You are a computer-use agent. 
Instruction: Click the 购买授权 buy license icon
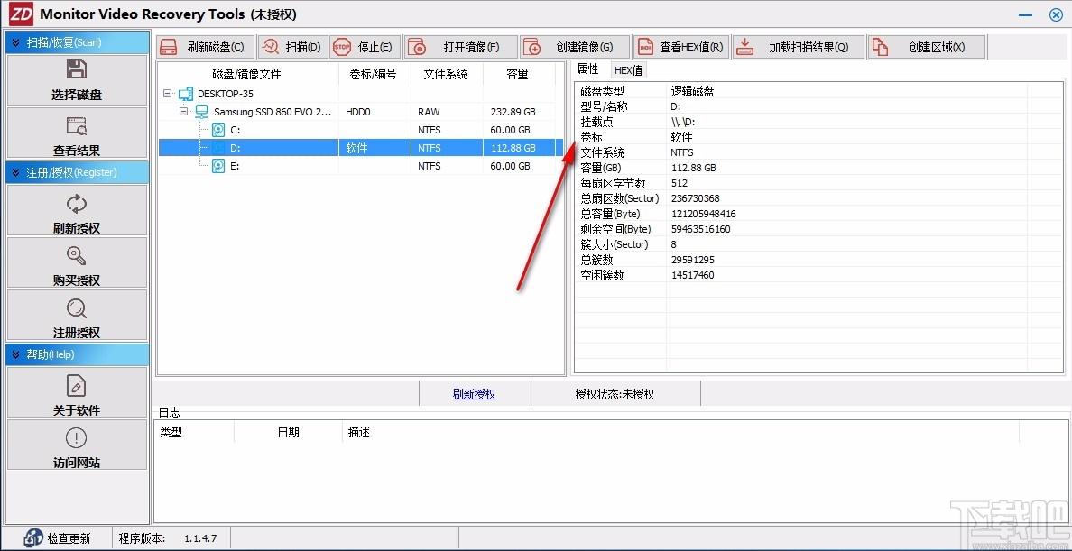click(77, 256)
